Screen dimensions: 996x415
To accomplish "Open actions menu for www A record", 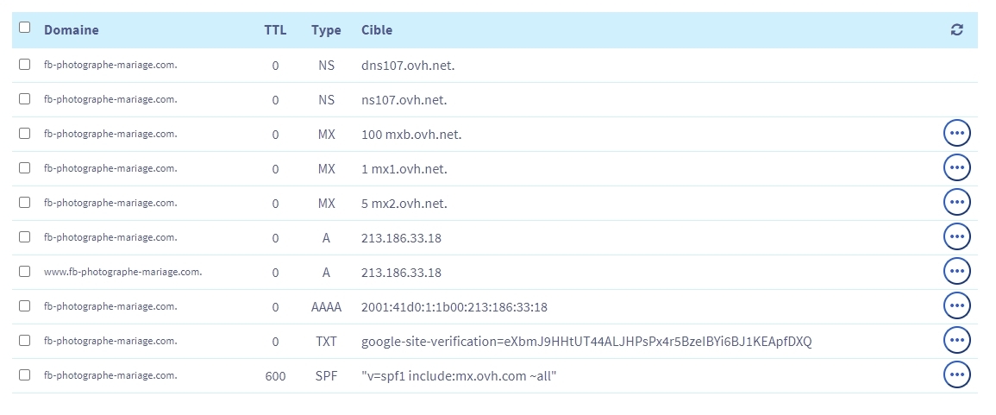I will tap(956, 272).
